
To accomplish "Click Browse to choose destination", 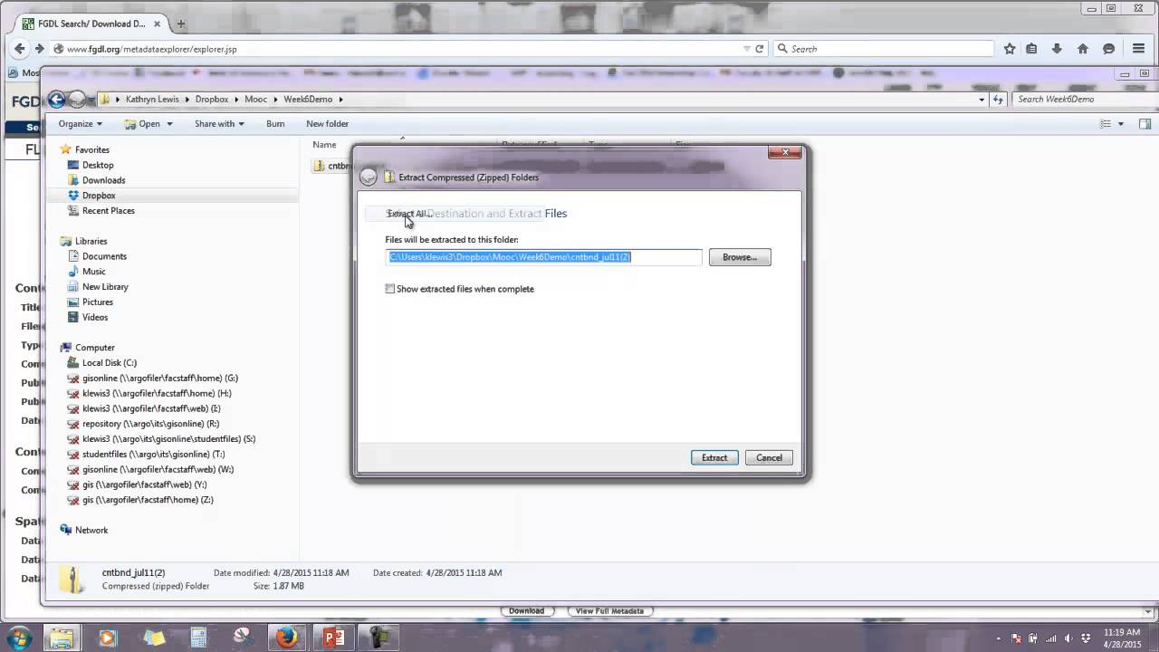I will pos(740,257).
